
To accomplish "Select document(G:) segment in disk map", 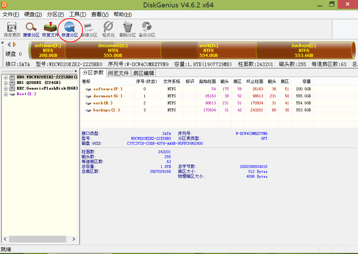I will click(x=113, y=50).
